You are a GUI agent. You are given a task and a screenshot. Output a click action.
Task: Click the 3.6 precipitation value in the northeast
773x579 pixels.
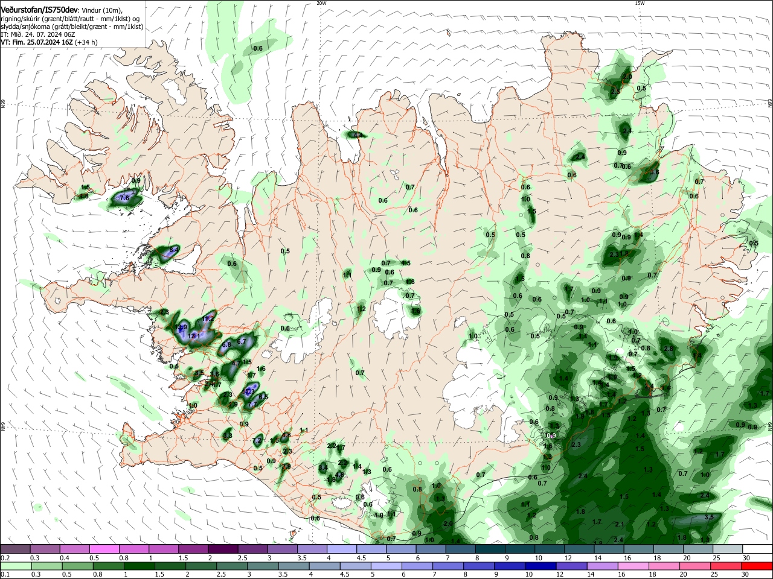(653, 172)
